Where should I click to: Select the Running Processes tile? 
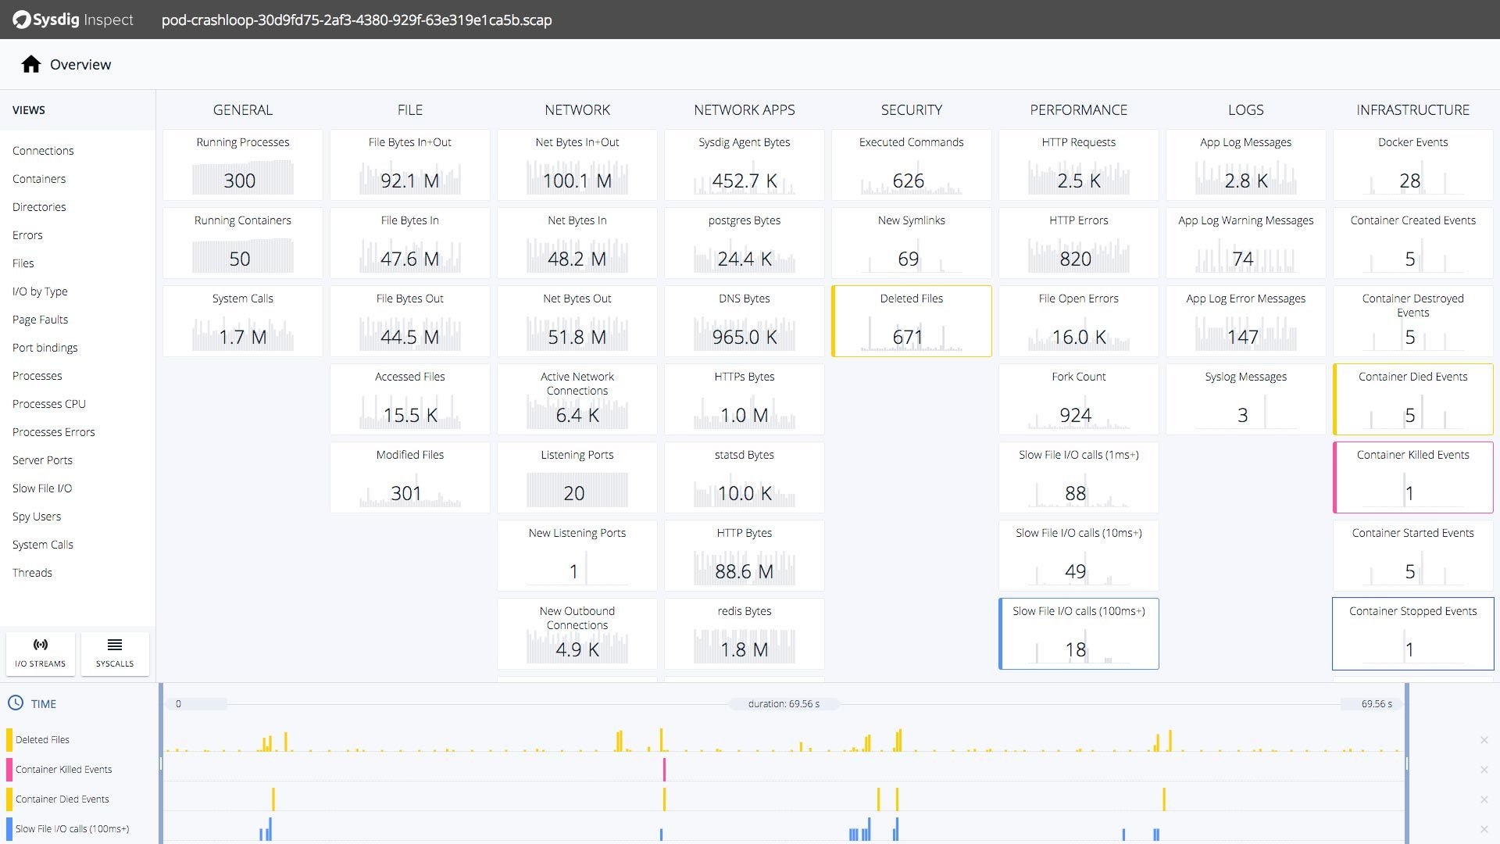tap(242, 165)
